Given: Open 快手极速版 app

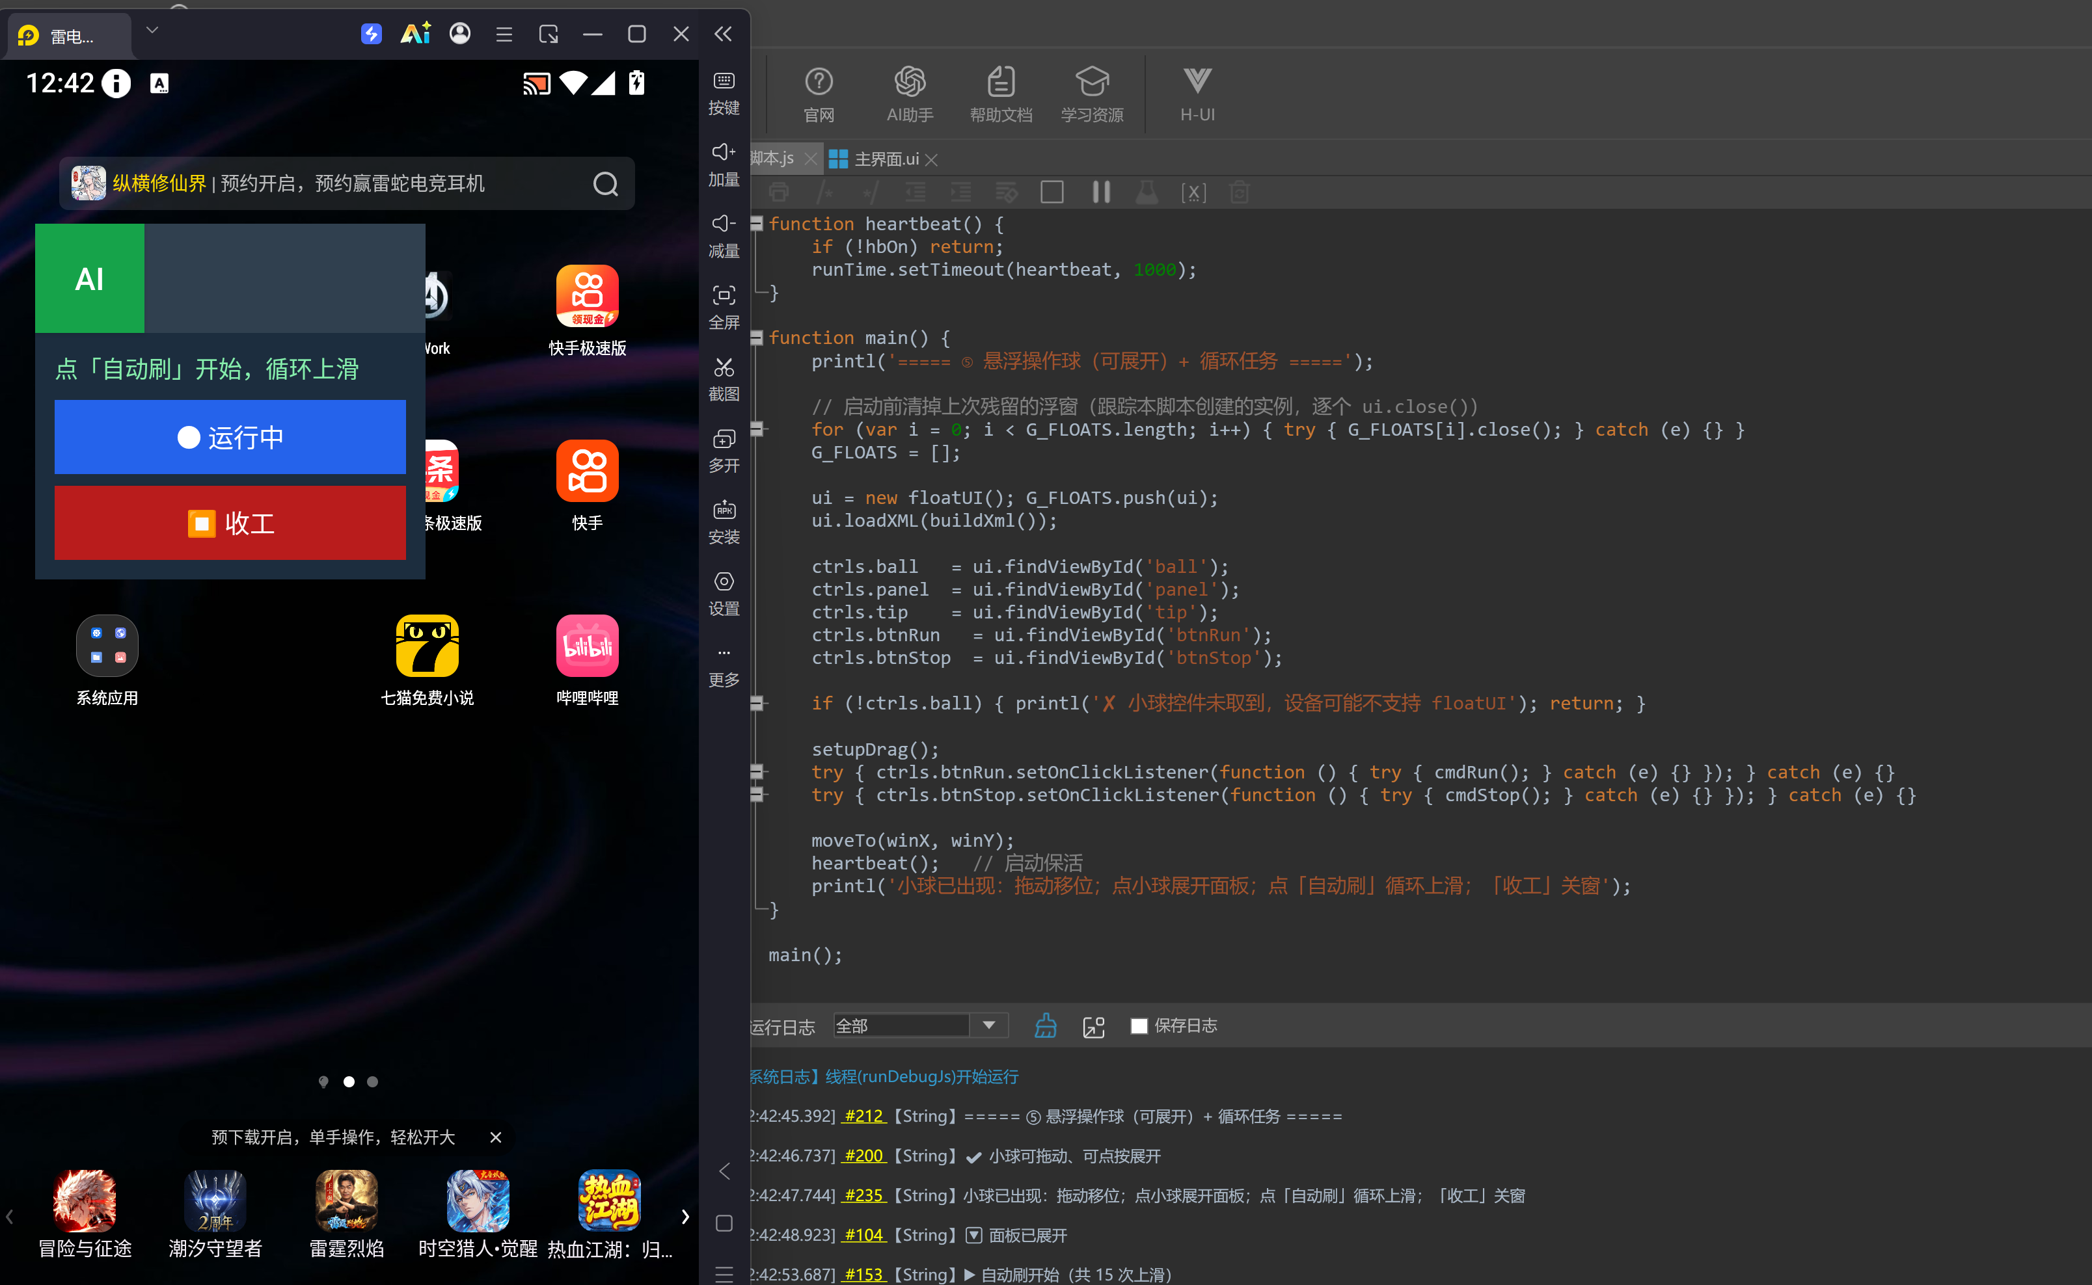Looking at the screenshot, I should (587, 310).
